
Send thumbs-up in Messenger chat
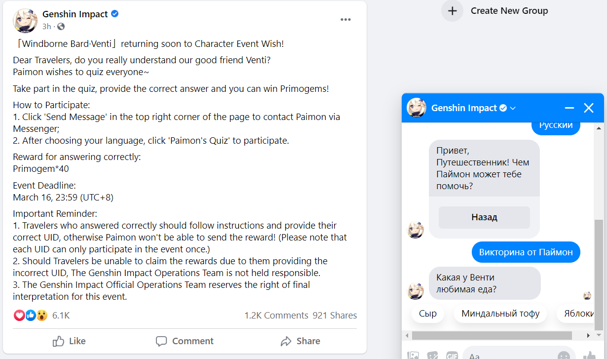coord(589,355)
